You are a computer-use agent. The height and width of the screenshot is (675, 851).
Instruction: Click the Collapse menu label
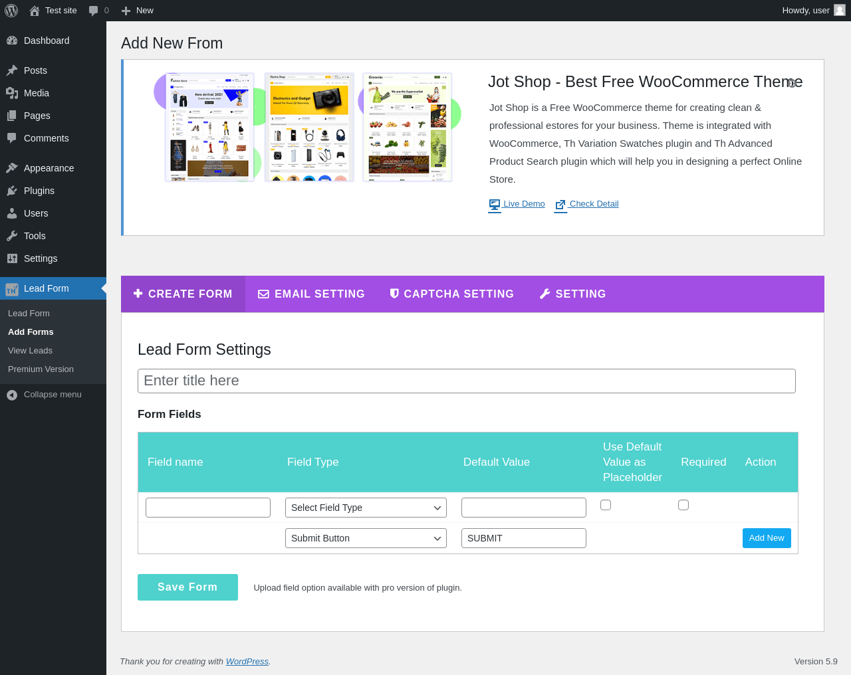tap(53, 395)
